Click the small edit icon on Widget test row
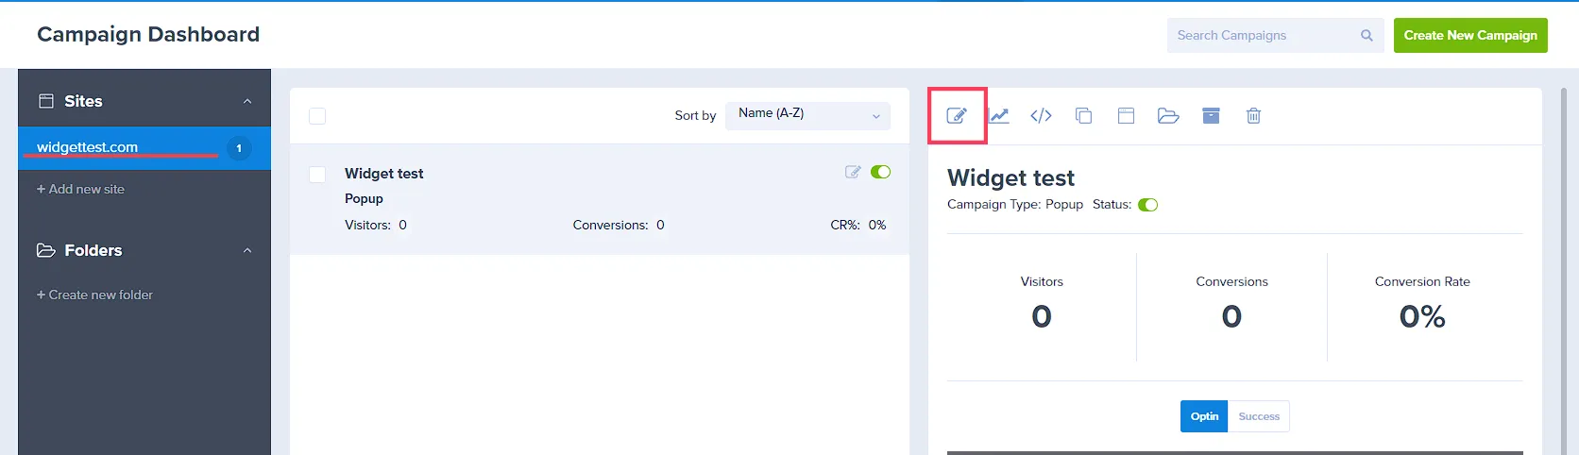Screen dimensions: 1579x455 [853, 172]
